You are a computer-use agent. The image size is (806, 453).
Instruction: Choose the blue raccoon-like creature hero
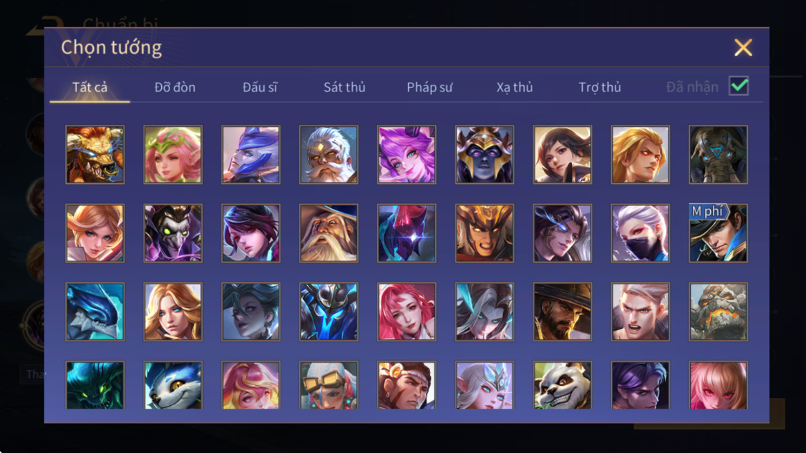[x=173, y=385]
